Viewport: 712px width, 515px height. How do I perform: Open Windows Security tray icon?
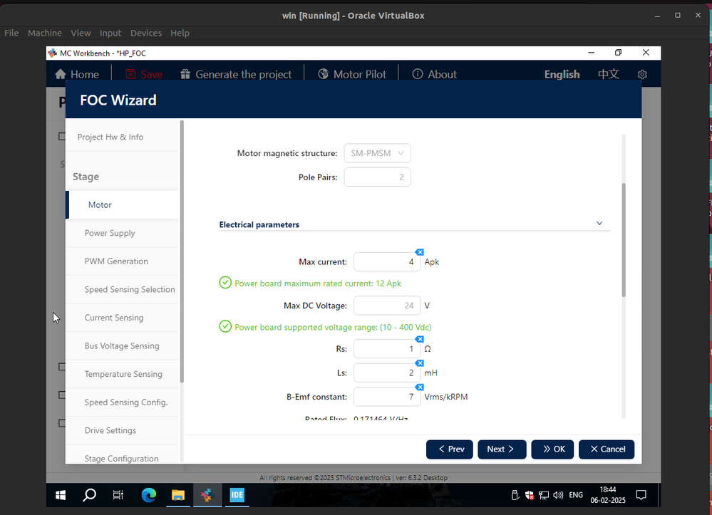coord(530,495)
